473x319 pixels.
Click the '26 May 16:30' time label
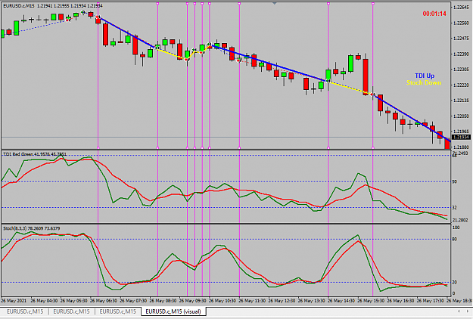pyautogui.click(x=400, y=301)
